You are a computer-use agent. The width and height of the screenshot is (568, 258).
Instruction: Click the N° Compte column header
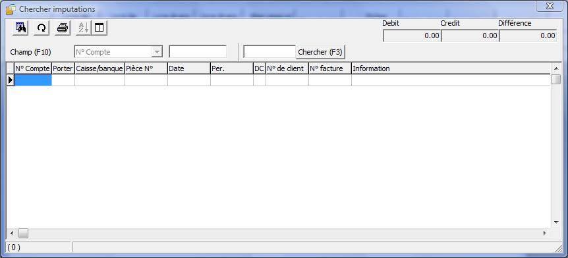[32, 68]
